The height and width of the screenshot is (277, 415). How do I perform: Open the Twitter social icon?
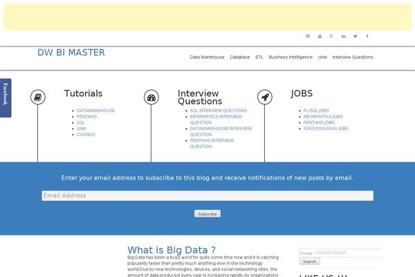point(356,36)
